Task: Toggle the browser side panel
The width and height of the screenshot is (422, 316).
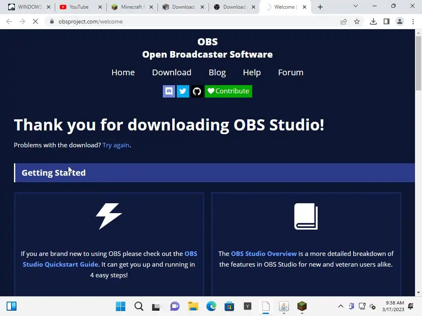Action: tap(387, 21)
